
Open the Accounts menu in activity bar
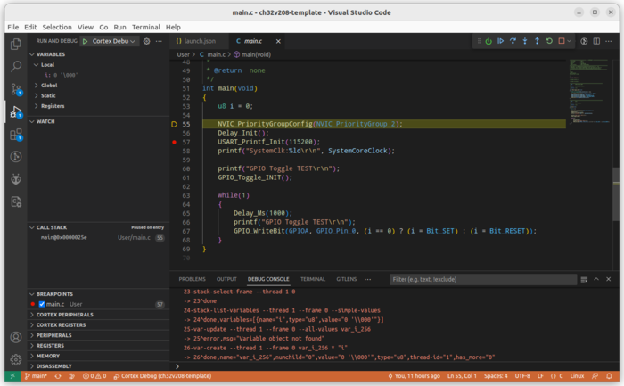click(16, 337)
